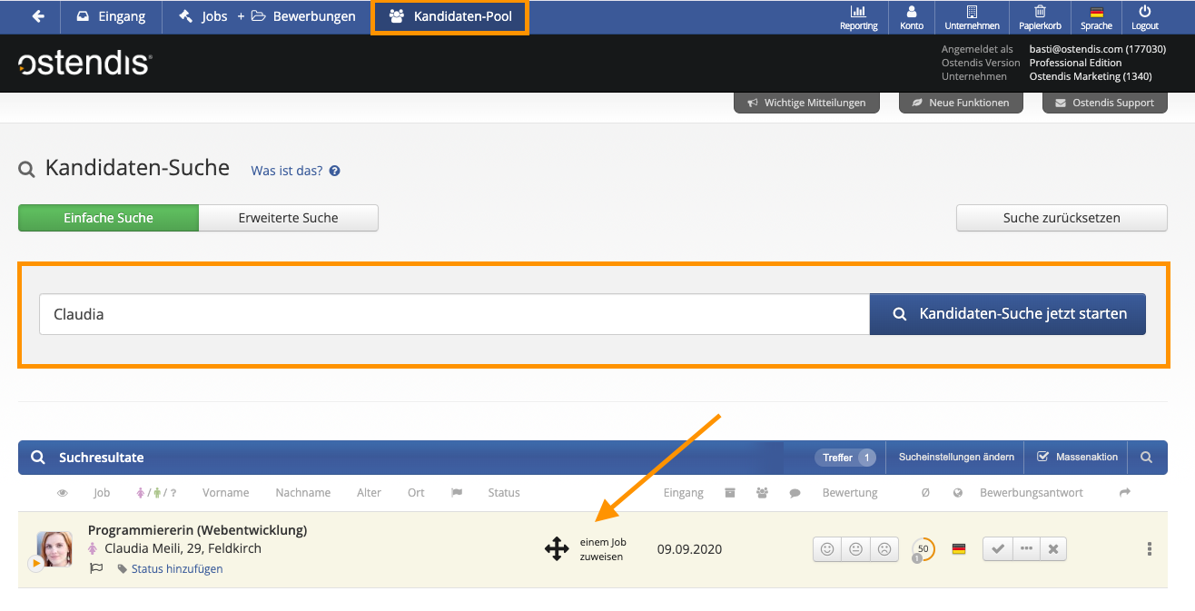Open the Jobs tab
Viewport: 1195px width, 611px height.
point(202,16)
